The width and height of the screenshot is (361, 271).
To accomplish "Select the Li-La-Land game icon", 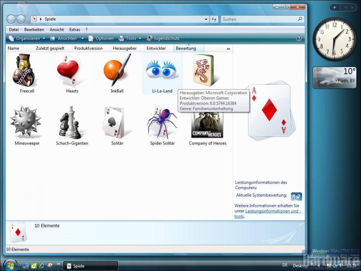I will (x=162, y=70).
